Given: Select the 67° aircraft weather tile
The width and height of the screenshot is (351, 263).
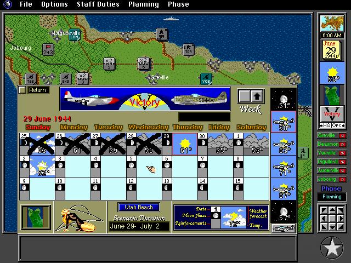Looking at the screenshot, I should click(284, 189).
